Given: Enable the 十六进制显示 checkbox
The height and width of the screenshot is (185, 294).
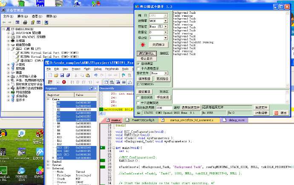Looking at the screenshot, I should tap(138, 68).
